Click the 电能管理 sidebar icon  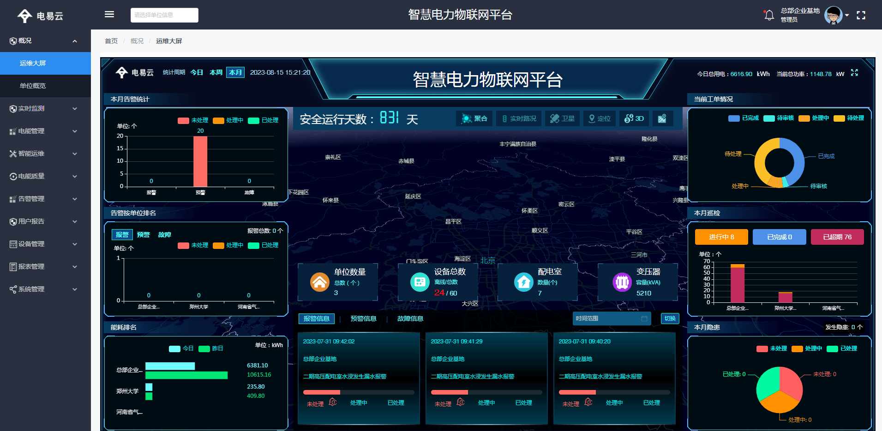click(x=13, y=131)
